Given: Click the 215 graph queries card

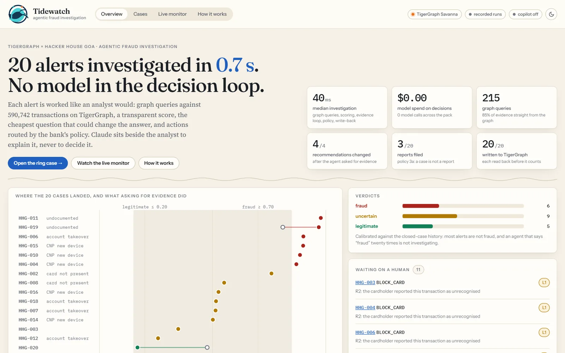Looking at the screenshot, I should pos(517,108).
